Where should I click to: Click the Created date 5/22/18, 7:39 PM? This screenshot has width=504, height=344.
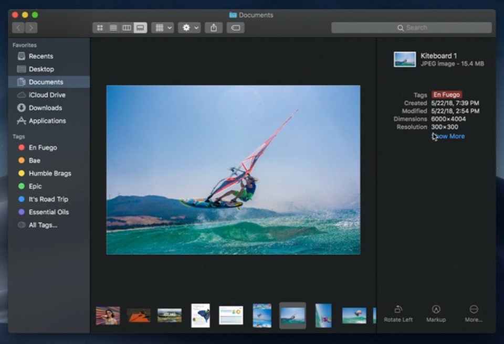coord(455,103)
